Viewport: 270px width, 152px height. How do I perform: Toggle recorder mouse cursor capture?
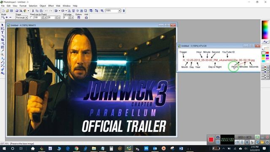[252, 142]
